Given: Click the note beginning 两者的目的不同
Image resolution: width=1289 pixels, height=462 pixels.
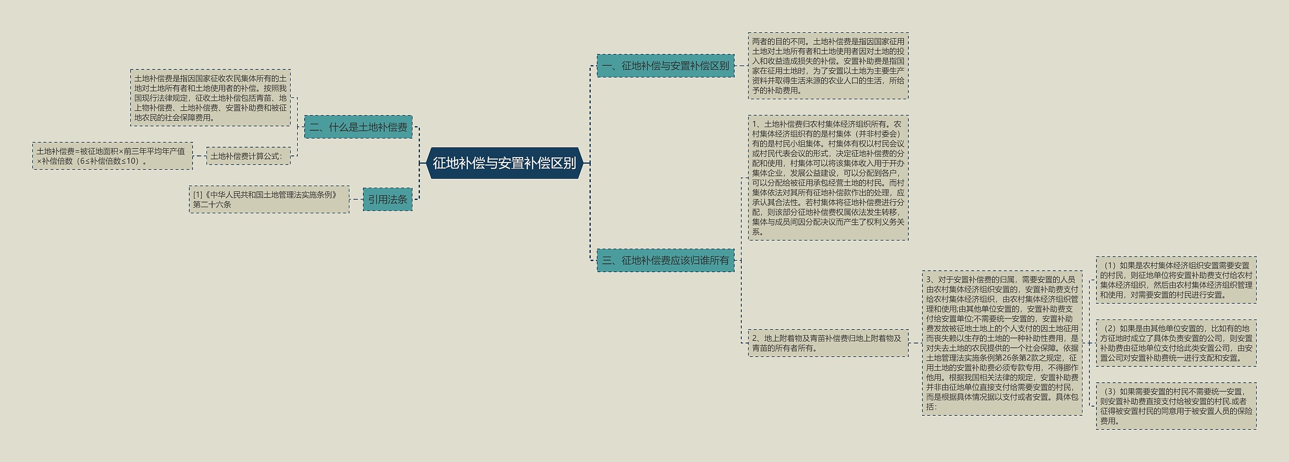Looking at the screenshot, I should click(x=828, y=66).
